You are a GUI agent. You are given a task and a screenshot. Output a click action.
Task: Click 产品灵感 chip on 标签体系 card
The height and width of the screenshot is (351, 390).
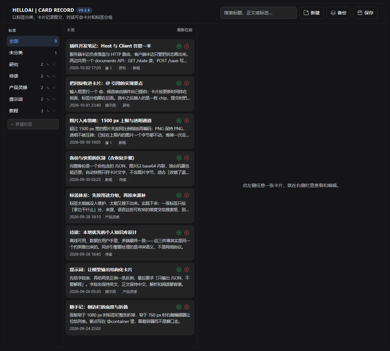pyautogui.click(x=112, y=217)
